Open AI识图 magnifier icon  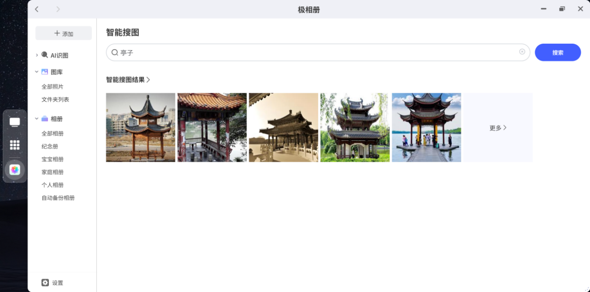pyautogui.click(x=45, y=55)
